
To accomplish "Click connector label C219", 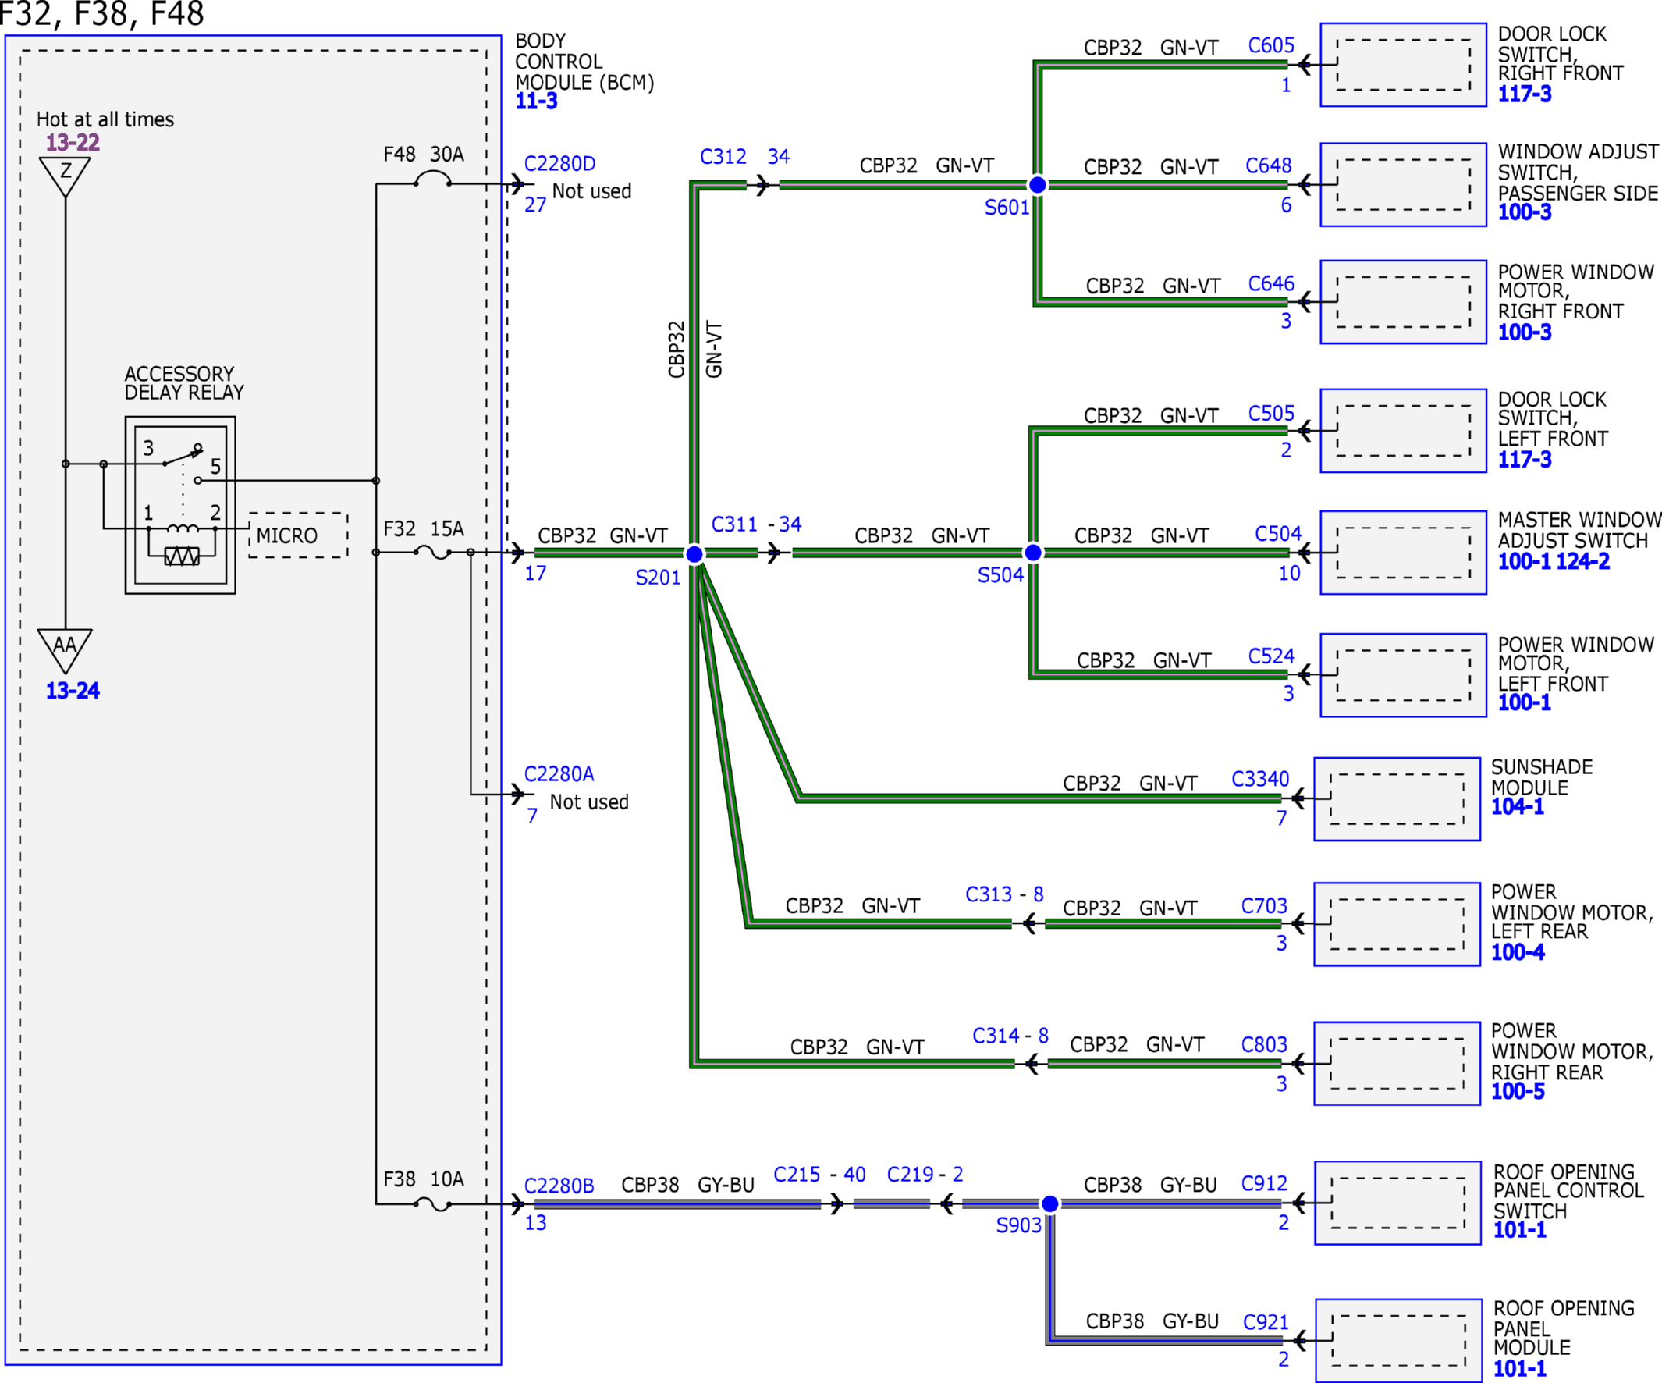I will [910, 1175].
